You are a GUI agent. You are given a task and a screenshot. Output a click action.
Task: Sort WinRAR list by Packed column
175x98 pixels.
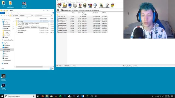(x=79, y=13)
